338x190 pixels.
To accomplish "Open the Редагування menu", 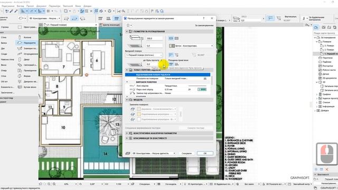I will (x=8, y=6).
